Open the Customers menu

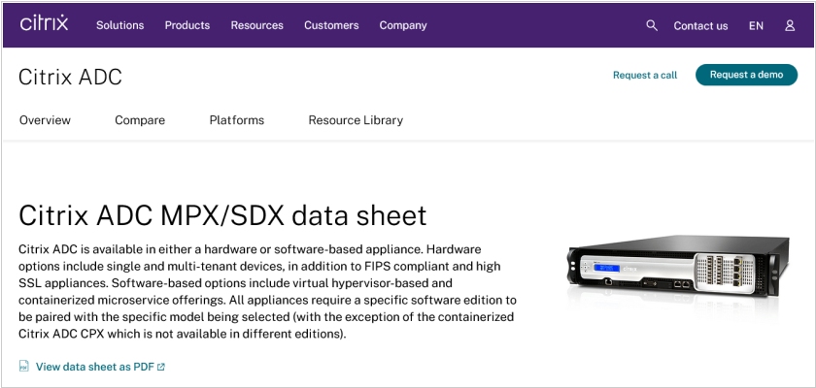[x=331, y=25]
